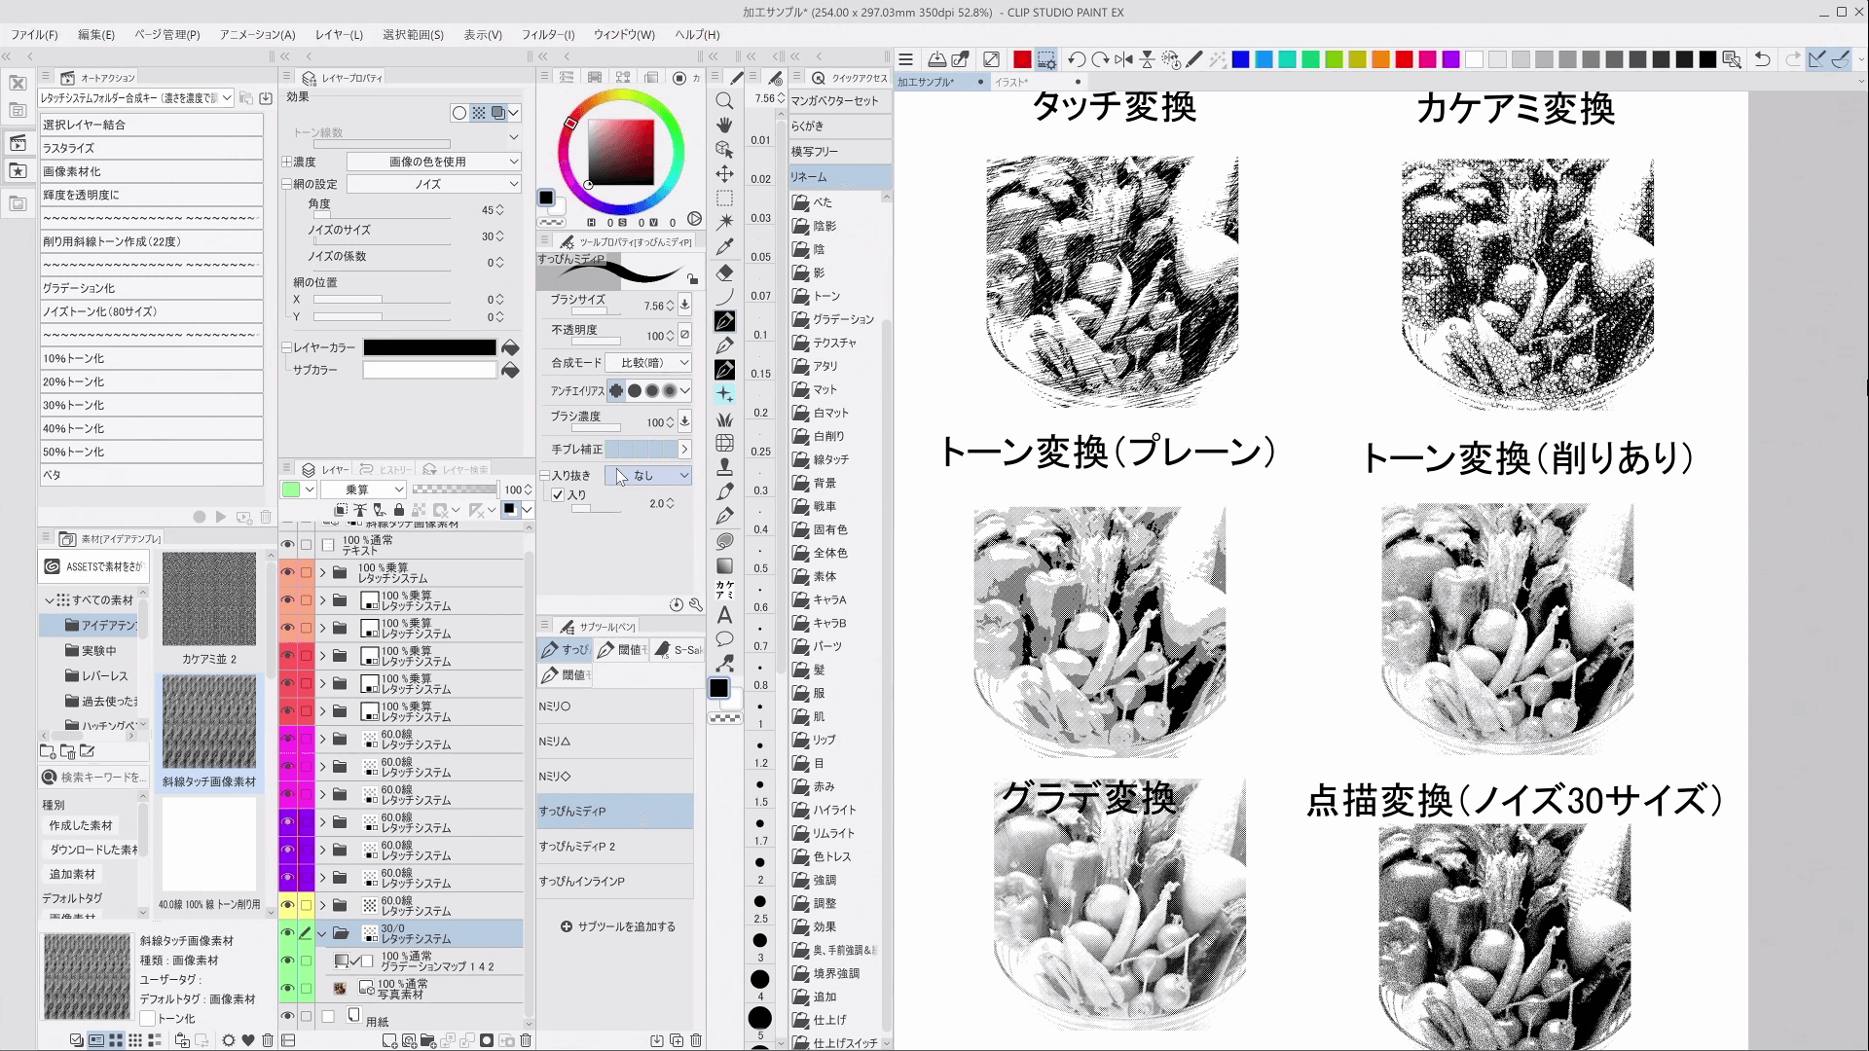
Task: Open the 合成モード blend mode dropdown
Action: coord(648,362)
